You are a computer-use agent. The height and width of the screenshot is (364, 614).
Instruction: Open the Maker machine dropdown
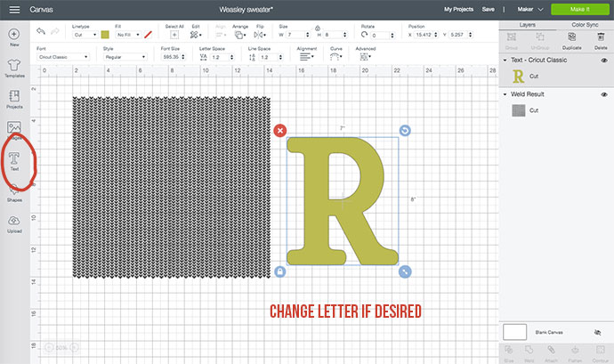pos(529,10)
